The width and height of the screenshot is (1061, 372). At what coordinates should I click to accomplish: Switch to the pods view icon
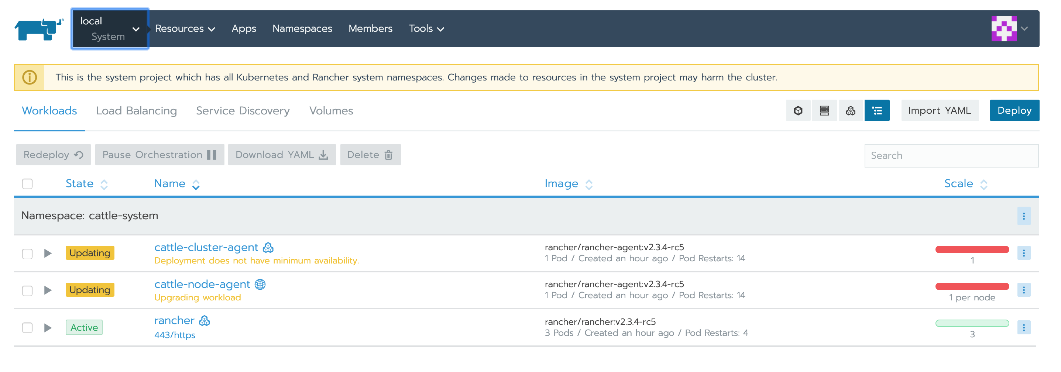(798, 110)
